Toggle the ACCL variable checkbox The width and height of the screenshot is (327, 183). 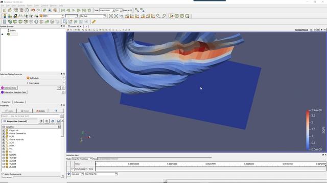click(4, 142)
